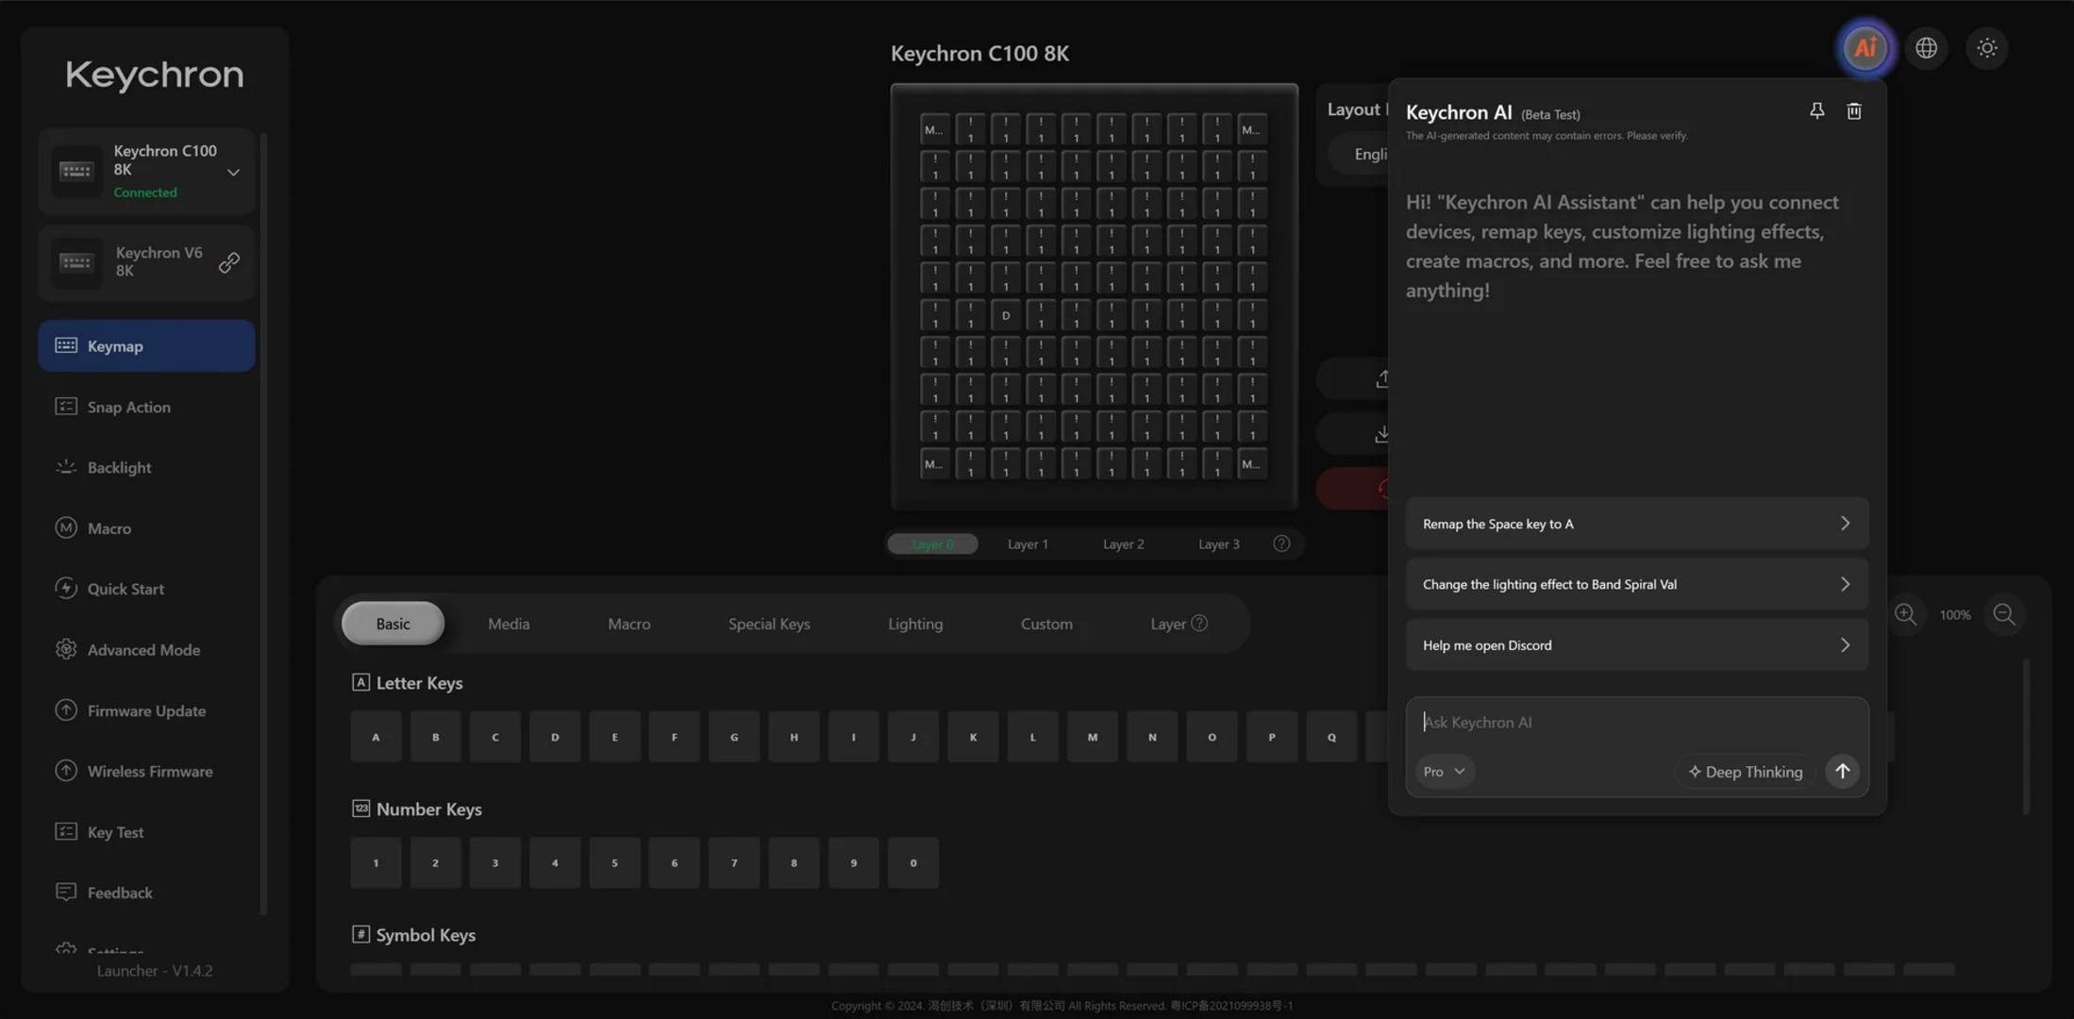Click letter key A
This screenshot has width=2074, height=1019.
point(376,737)
